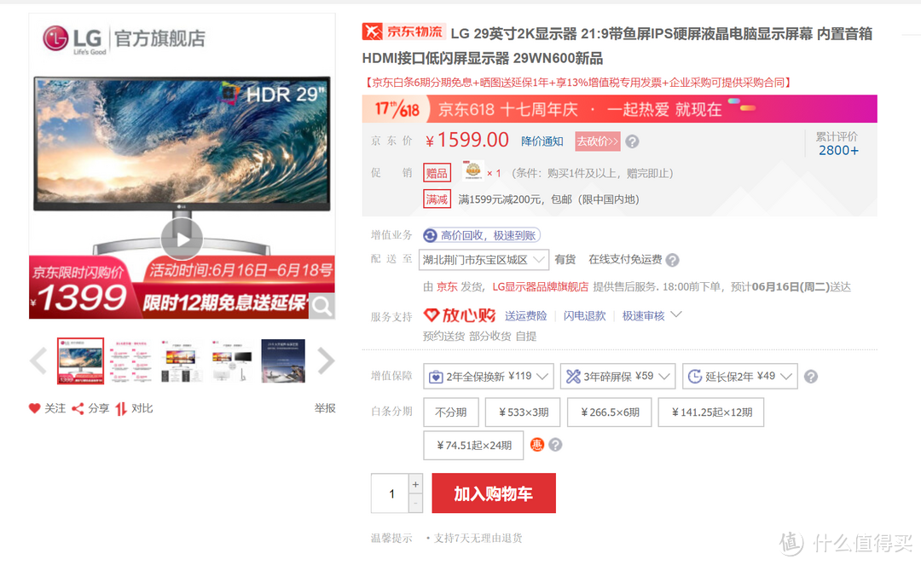Viewport: 921px width, 565px height.
Task: Open 极速审核 service details
Action: click(x=643, y=316)
